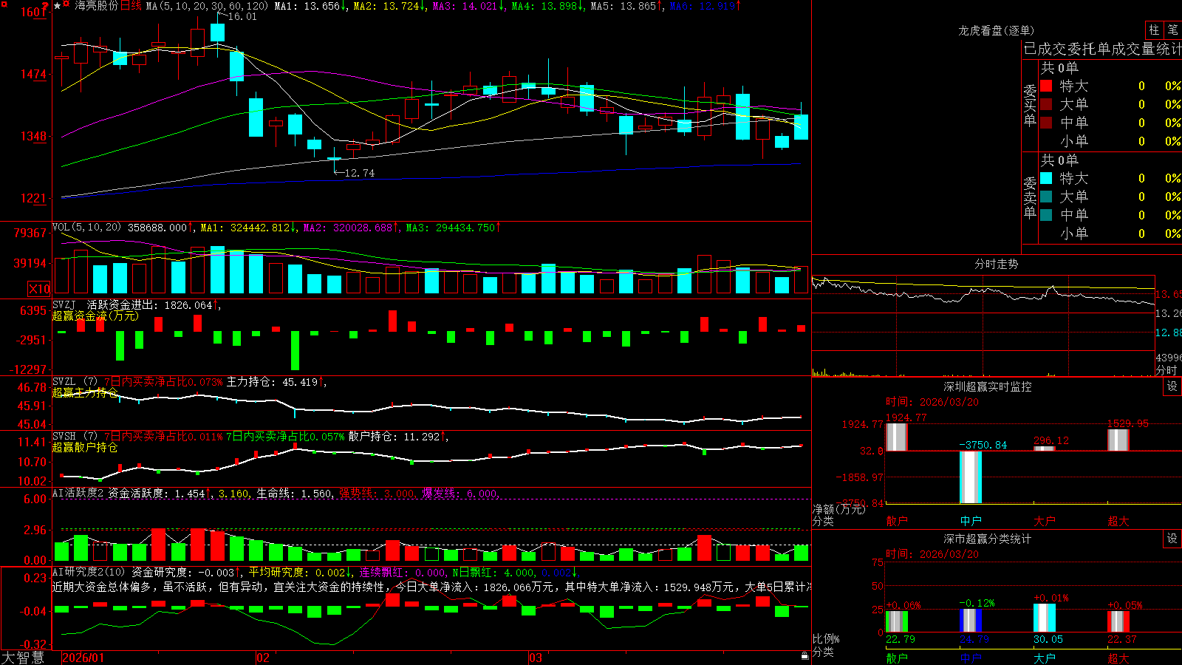
Task: Click the teal 中单 sell-order swatch
Action: (1046, 215)
